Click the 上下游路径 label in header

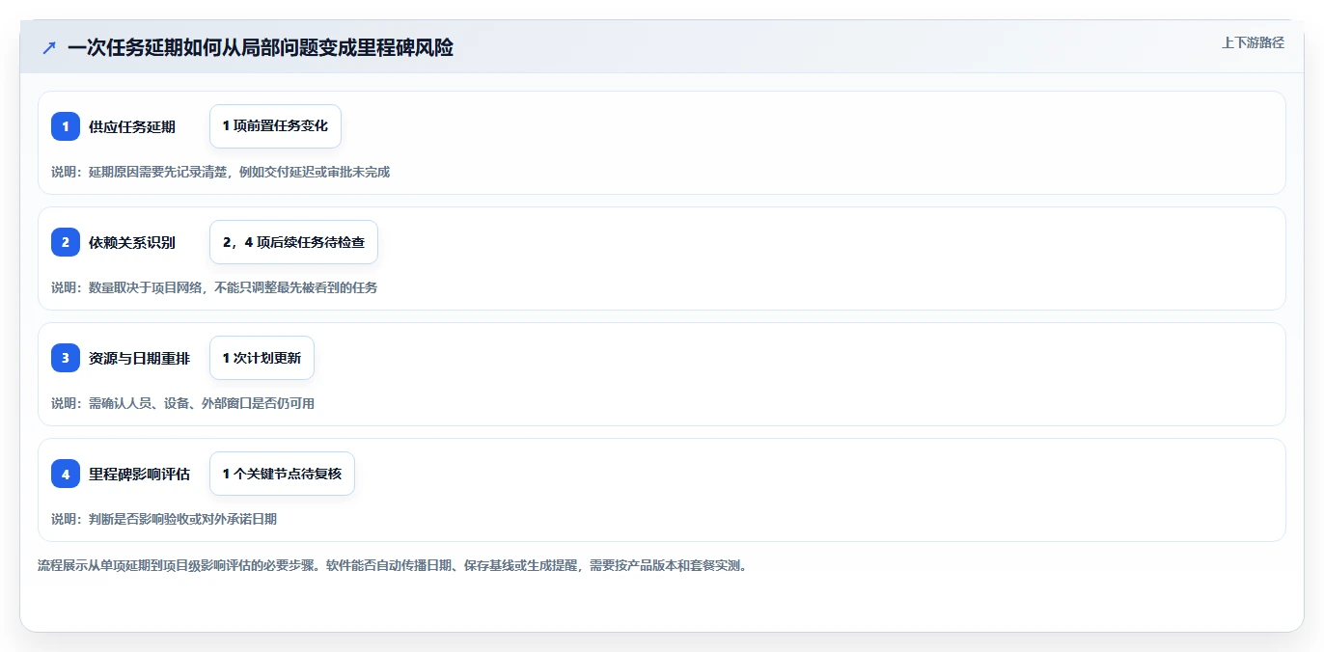click(1253, 42)
